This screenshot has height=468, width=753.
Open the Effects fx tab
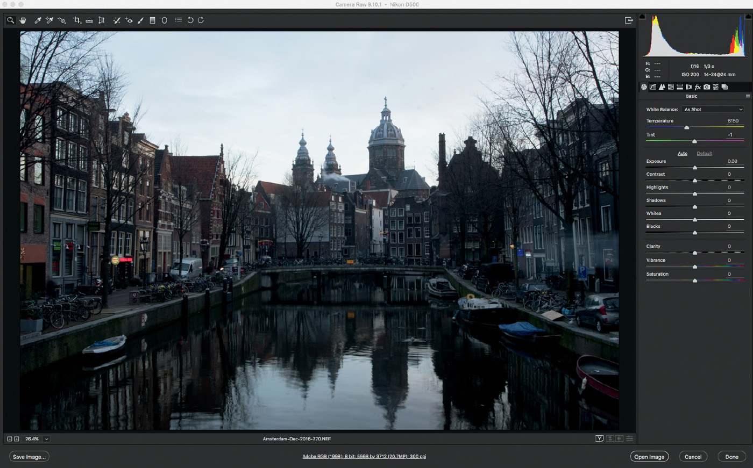pos(698,87)
